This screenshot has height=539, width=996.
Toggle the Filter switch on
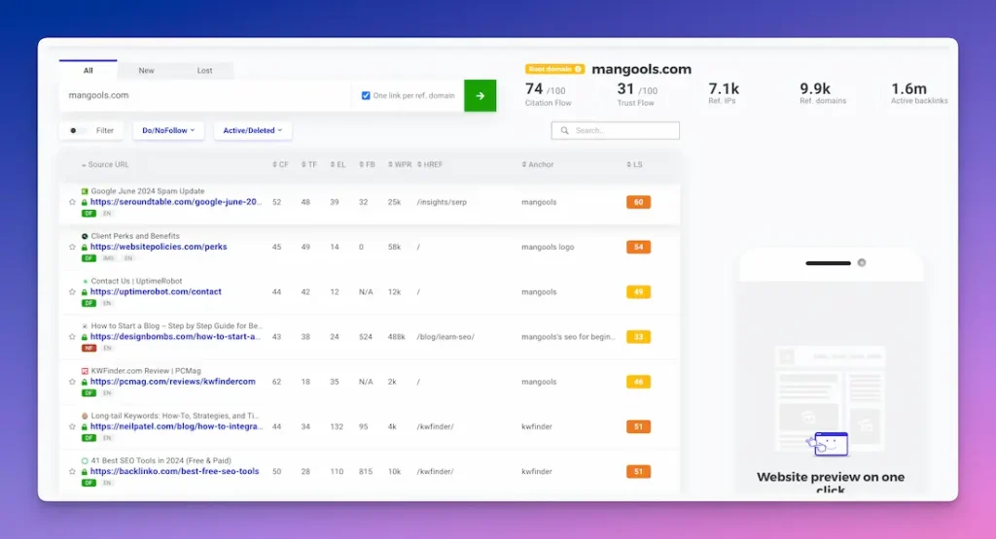point(77,130)
